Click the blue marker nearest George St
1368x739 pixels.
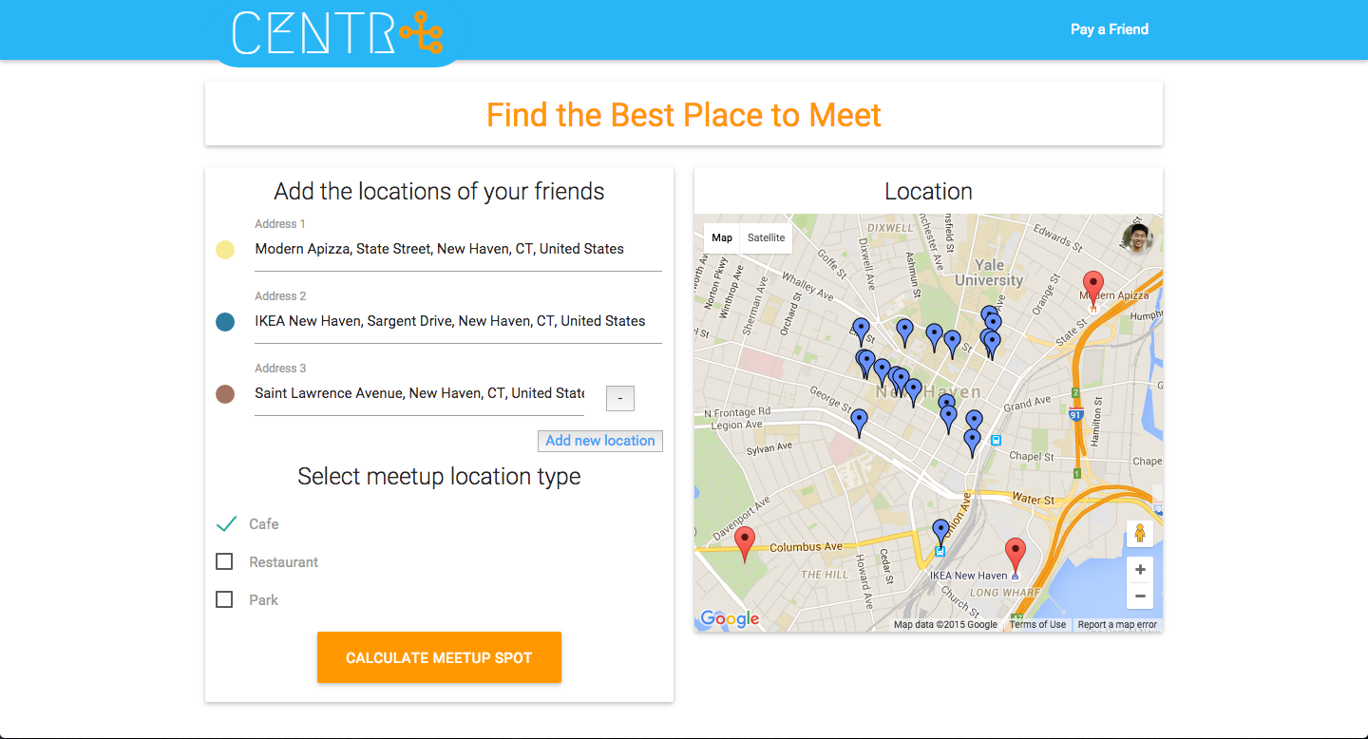pyautogui.click(x=859, y=423)
